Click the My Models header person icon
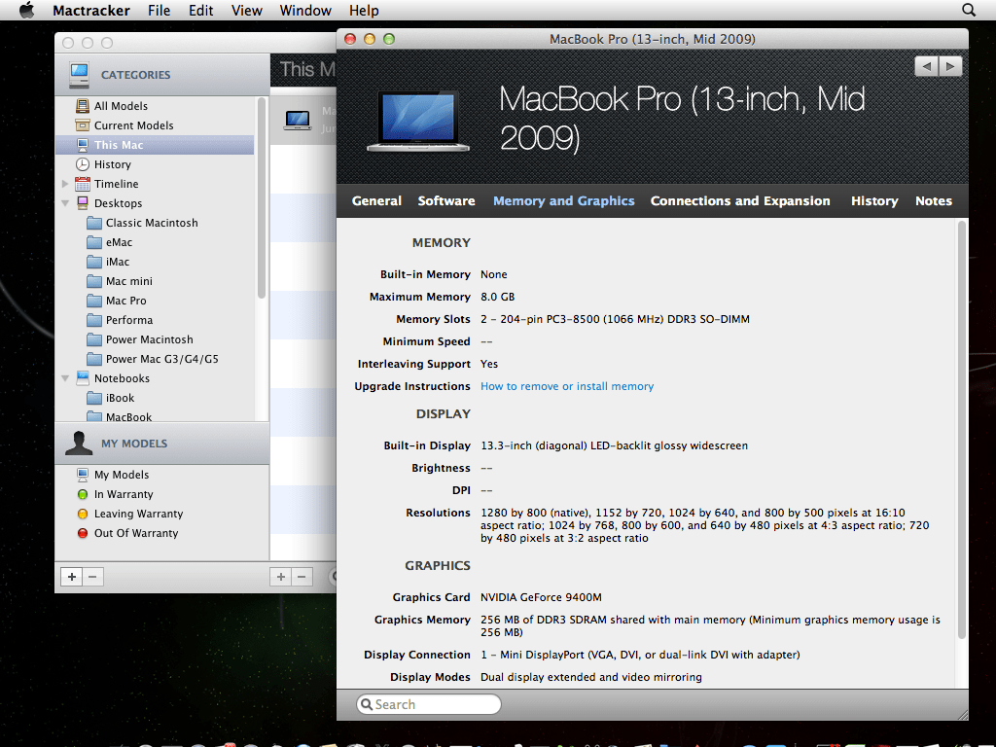The image size is (996, 747). coord(79,444)
